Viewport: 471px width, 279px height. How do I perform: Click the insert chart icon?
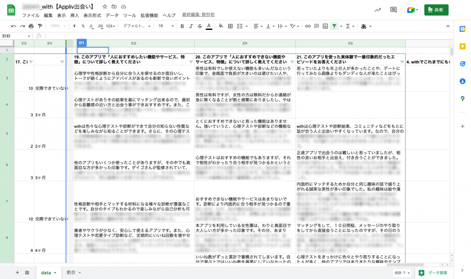point(326,26)
